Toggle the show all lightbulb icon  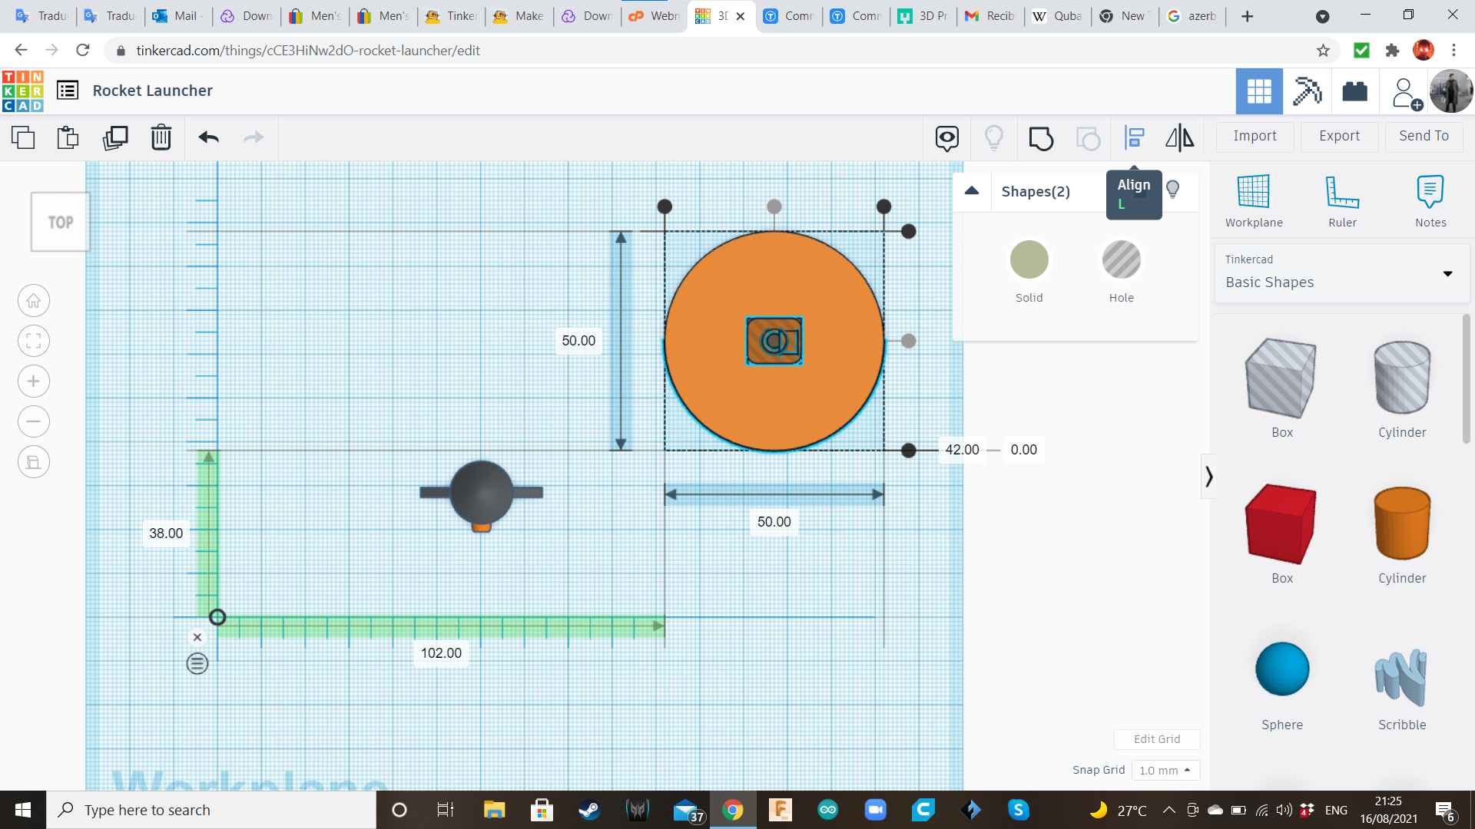click(993, 138)
